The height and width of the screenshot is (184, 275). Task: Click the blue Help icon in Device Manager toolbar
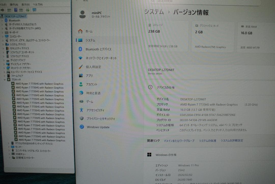pyautogui.click(x=16, y=10)
